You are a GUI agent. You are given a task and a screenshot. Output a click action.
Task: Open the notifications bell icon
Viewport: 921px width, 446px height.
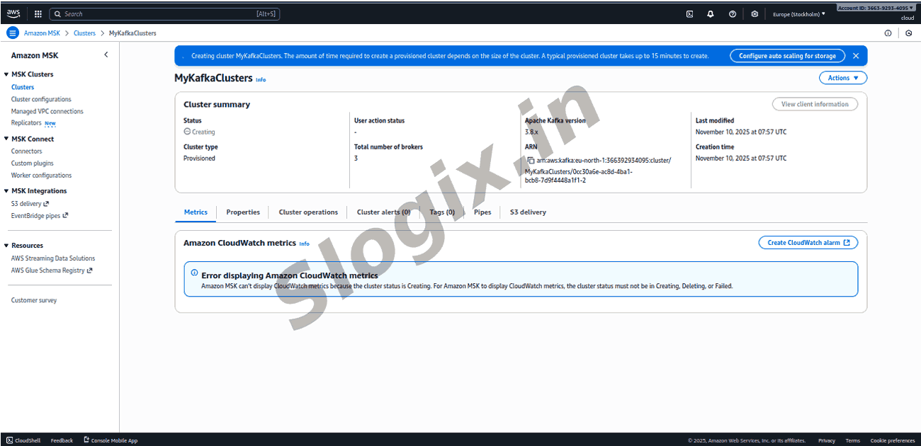click(x=711, y=14)
